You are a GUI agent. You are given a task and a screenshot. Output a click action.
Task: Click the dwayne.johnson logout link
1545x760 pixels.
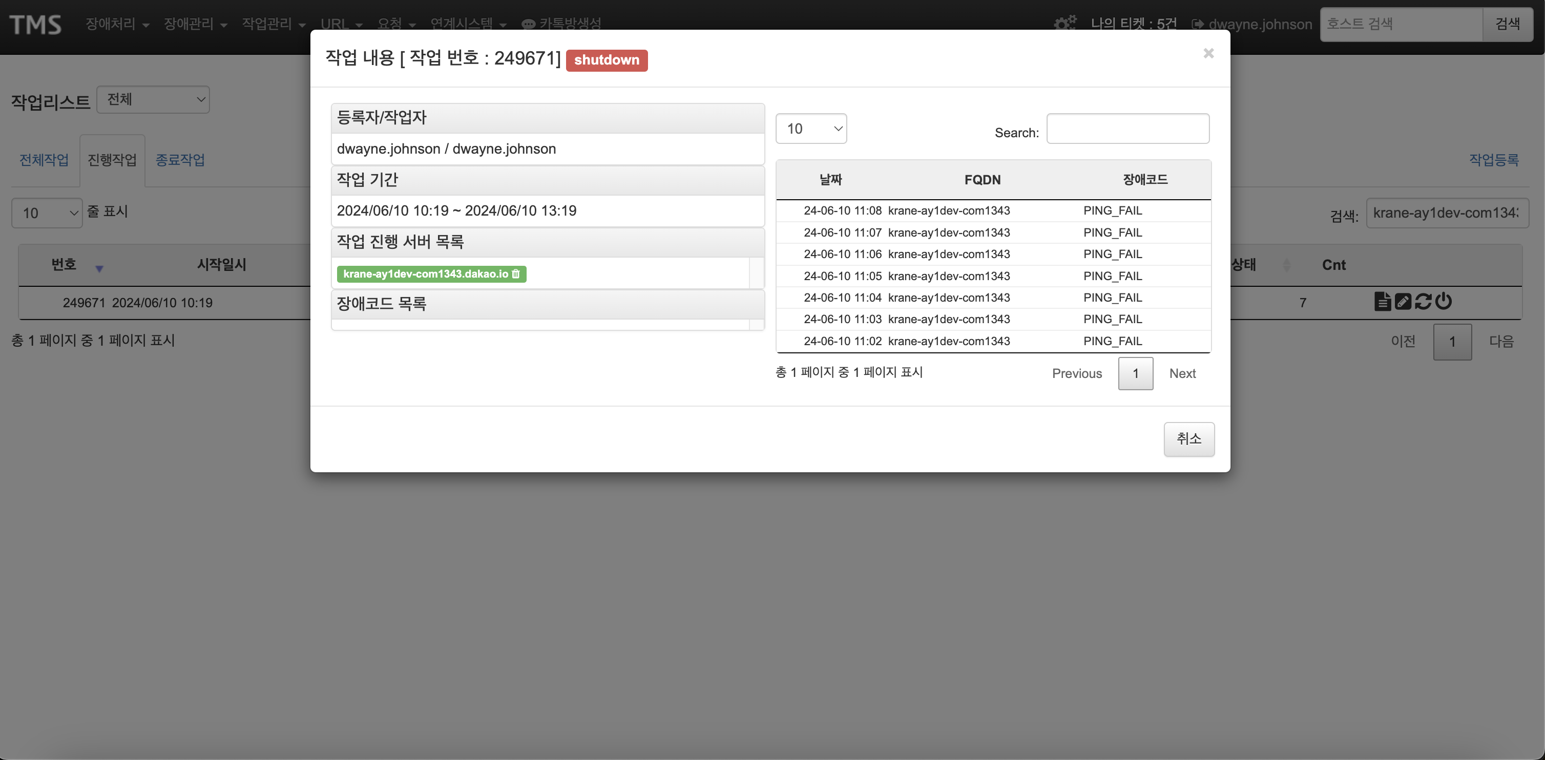[x=1251, y=24]
